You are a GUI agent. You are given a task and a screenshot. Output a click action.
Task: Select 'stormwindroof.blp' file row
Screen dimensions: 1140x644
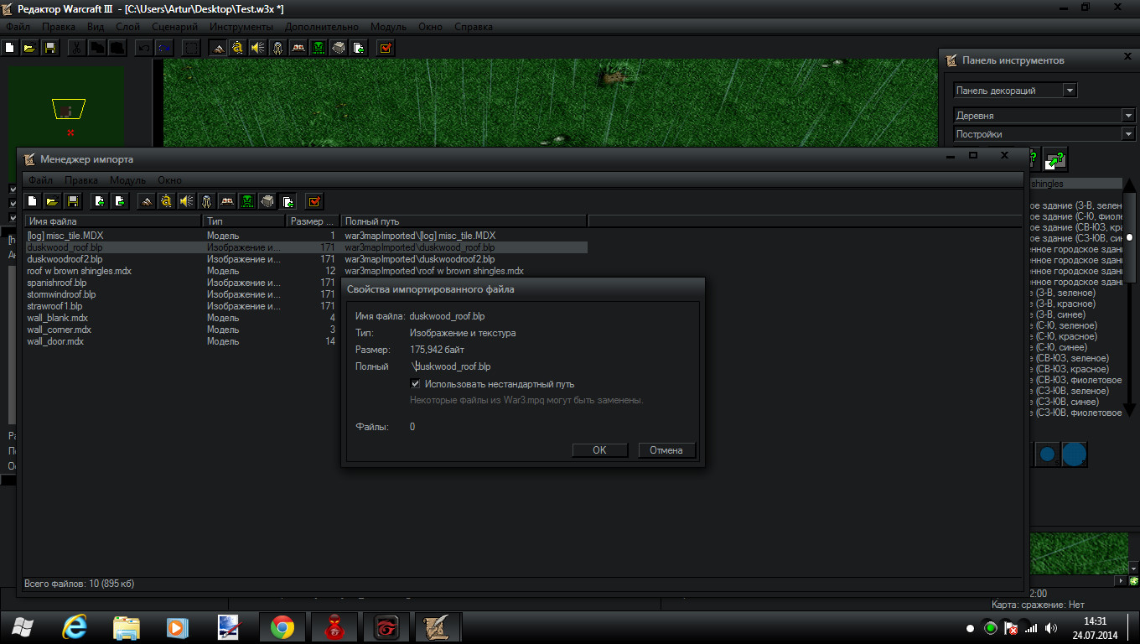[182, 294]
